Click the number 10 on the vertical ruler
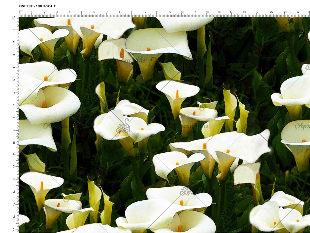 click(14, 142)
